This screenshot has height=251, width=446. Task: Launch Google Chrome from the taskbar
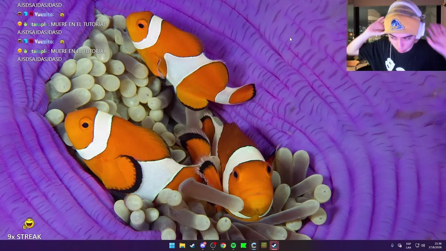[223, 245]
